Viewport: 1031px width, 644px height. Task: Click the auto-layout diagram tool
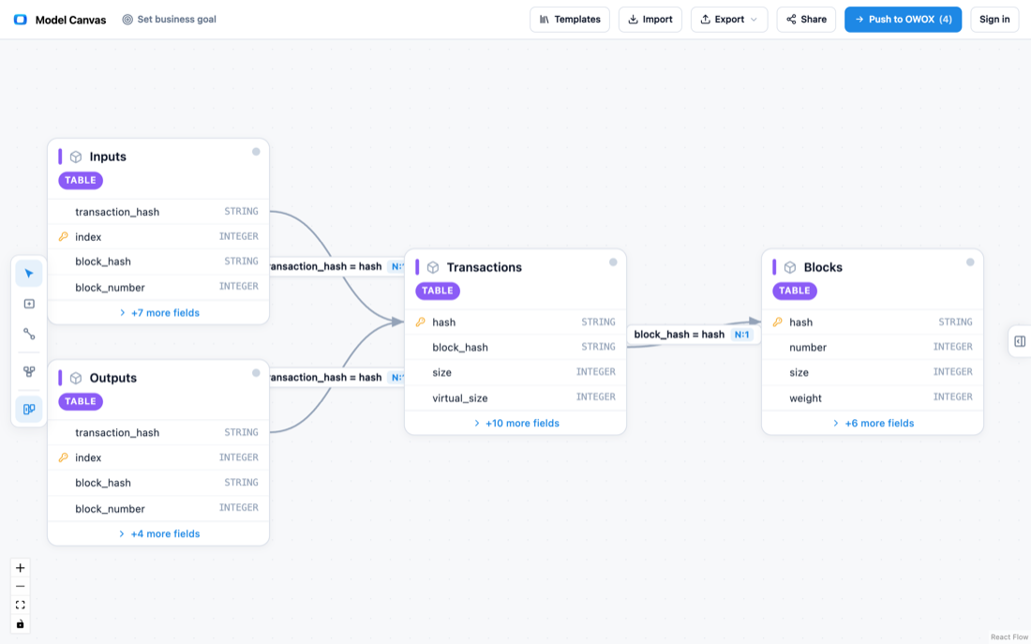click(x=29, y=371)
